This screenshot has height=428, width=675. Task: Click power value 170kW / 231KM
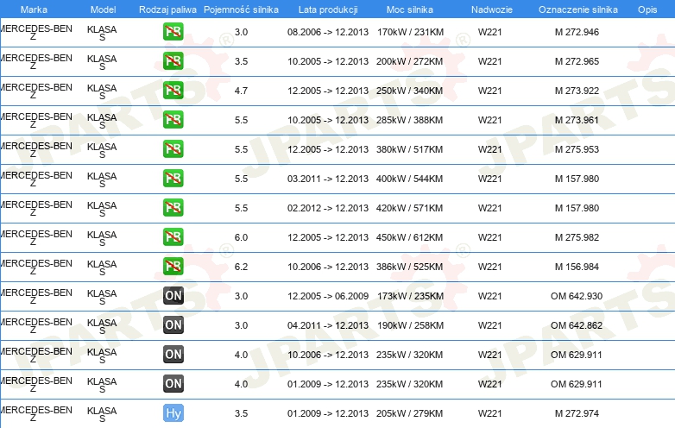point(410,32)
